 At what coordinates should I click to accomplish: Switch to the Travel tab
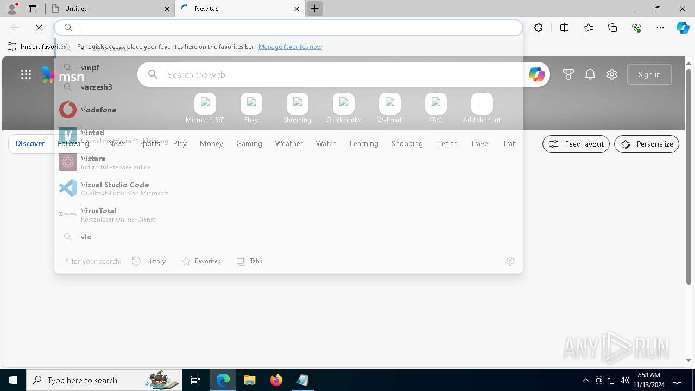coord(480,144)
